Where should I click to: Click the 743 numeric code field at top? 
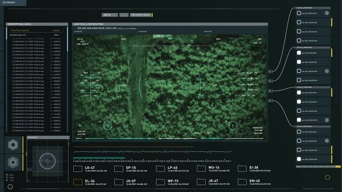(141, 15)
